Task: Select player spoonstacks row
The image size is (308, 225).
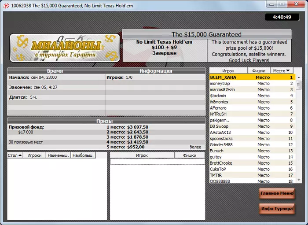Action: (253, 139)
